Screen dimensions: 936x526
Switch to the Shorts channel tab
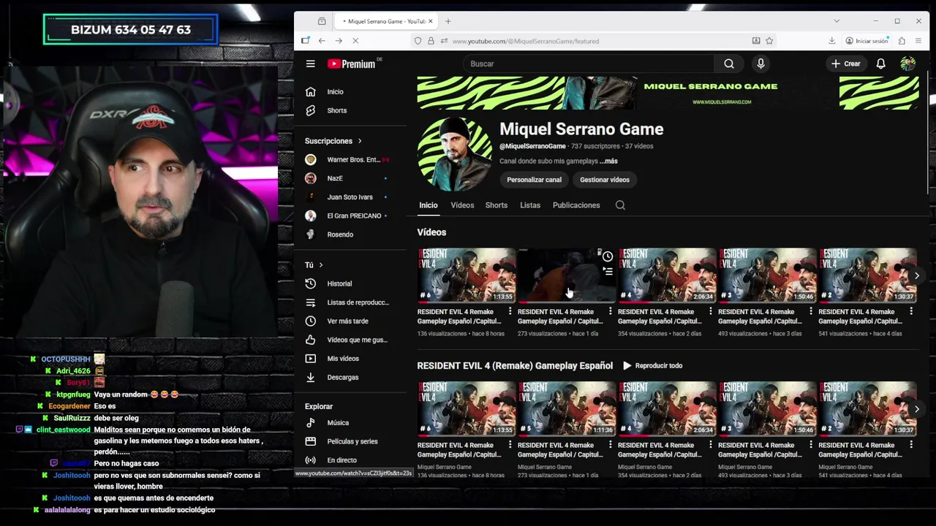coord(496,205)
